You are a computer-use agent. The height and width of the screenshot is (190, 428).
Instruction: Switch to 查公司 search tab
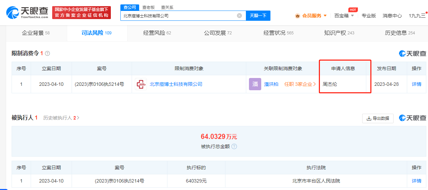[130, 7]
